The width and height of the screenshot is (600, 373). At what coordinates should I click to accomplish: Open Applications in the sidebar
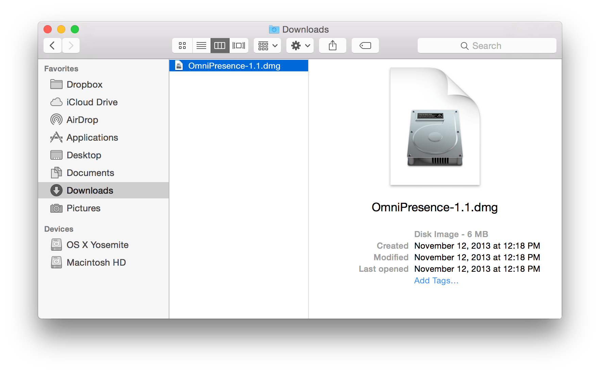click(103, 138)
